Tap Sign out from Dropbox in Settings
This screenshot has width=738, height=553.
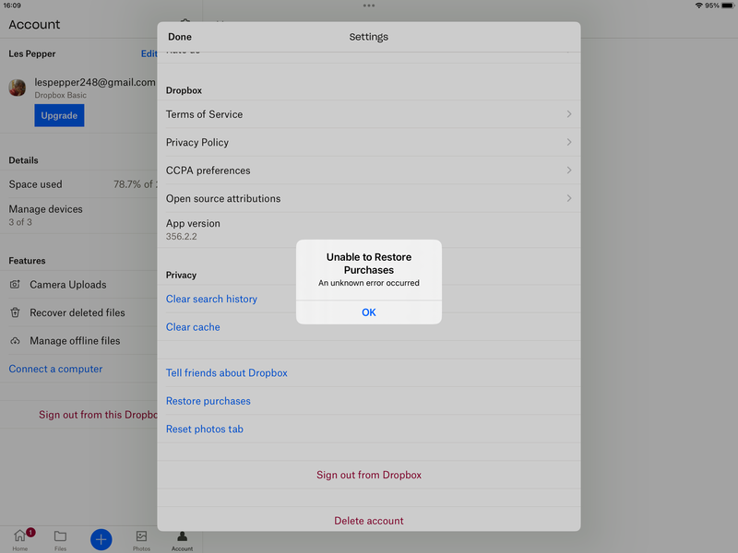click(x=368, y=475)
